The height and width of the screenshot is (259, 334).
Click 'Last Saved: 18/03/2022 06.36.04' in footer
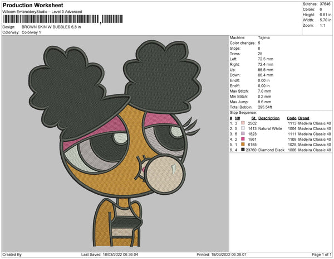pos(110,255)
